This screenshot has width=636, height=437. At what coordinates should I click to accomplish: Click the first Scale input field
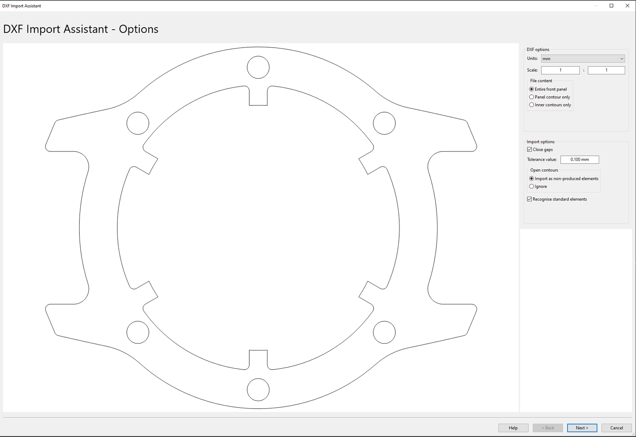click(560, 70)
